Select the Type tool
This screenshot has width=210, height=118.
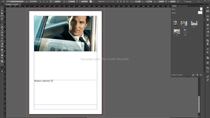tap(2, 22)
